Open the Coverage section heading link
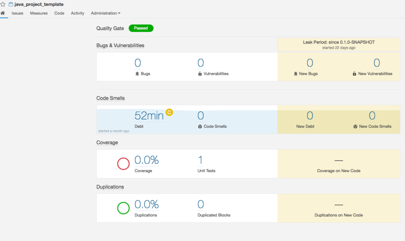405x241 pixels. (107, 142)
